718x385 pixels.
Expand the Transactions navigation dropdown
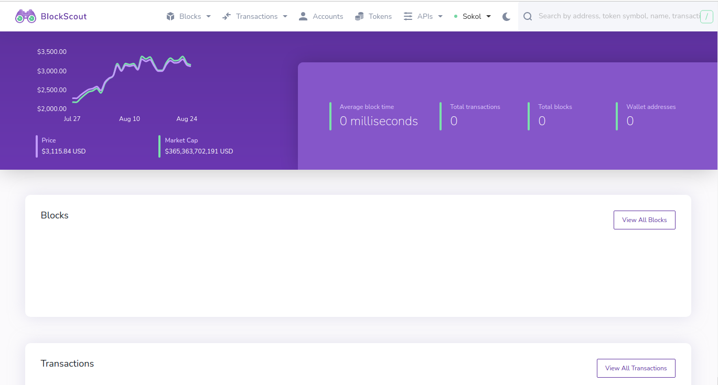pos(286,16)
